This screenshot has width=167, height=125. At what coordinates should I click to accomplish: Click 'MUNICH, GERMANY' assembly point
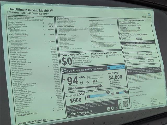141,35
